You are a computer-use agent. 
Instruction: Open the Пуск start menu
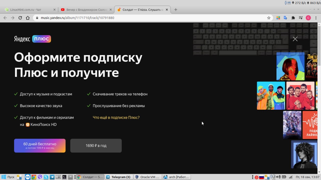(8, 177)
